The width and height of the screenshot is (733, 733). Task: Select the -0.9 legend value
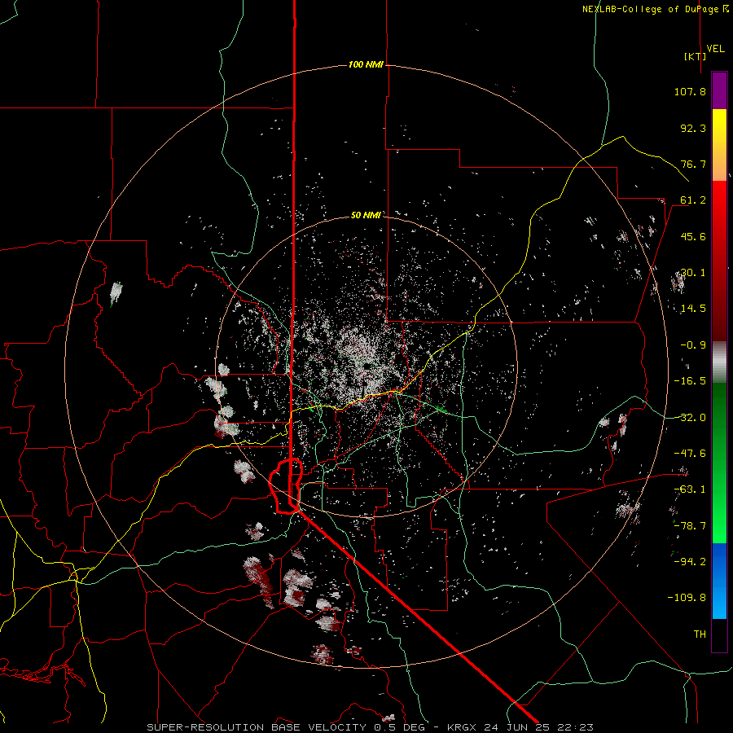point(693,345)
